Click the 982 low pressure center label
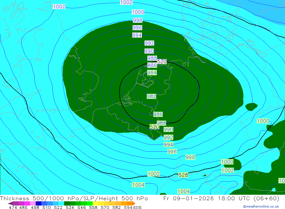This screenshot has height=209, width=285. (x=151, y=96)
